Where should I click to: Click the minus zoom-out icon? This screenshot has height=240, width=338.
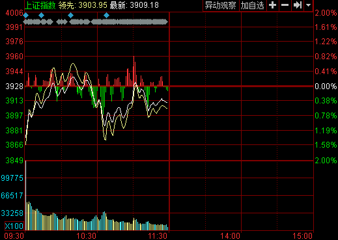285,5
